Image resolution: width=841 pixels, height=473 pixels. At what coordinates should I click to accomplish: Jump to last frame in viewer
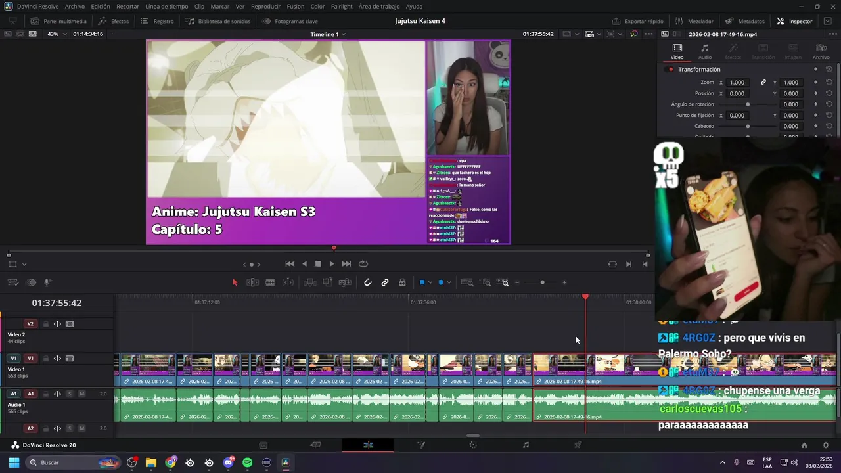(x=346, y=264)
